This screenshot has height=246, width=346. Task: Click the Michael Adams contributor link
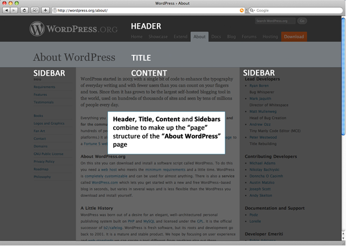pyautogui.click(x=262, y=163)
